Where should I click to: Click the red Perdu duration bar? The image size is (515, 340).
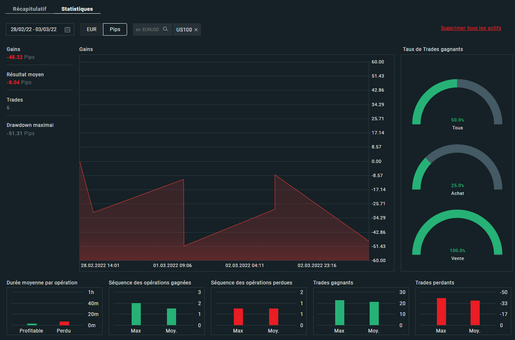tap(64, 323)
